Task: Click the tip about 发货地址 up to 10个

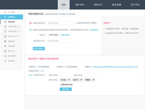Action: click(122, 33)
